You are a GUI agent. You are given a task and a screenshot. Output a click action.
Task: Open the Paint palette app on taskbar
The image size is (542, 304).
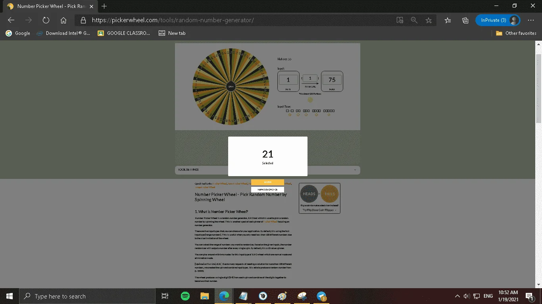[282, 296]
